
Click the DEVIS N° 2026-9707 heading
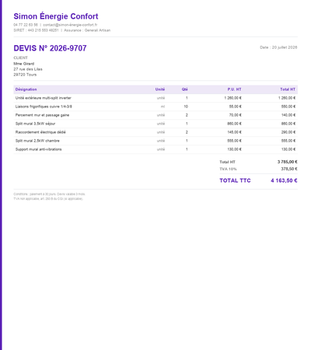50,48
